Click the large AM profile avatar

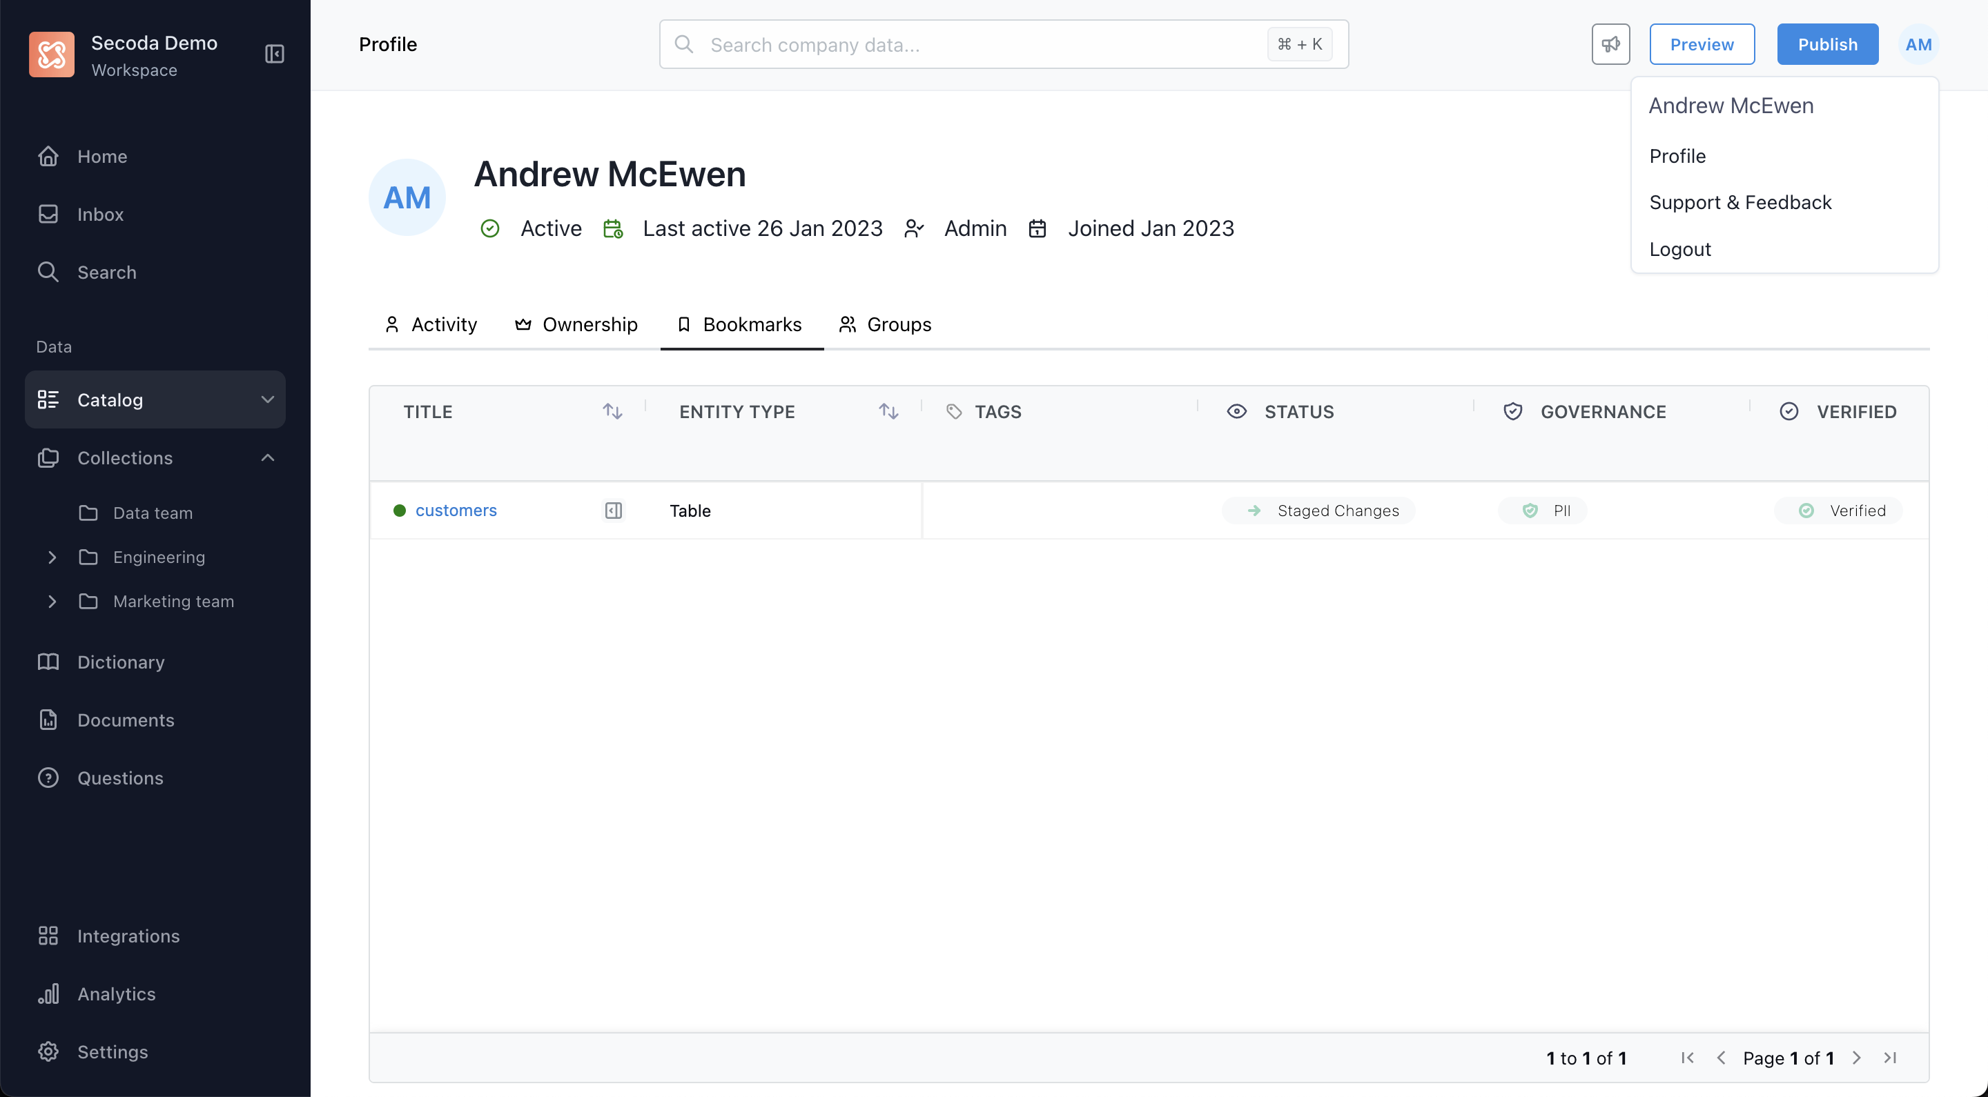pos(407,197)
